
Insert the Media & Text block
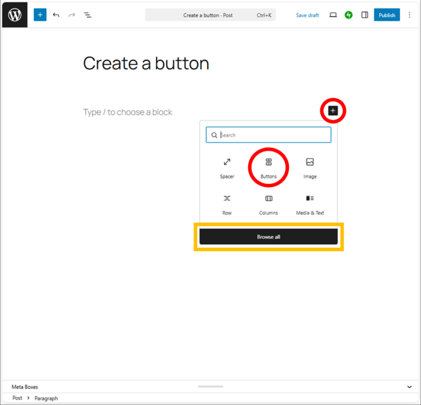point(310,205)
